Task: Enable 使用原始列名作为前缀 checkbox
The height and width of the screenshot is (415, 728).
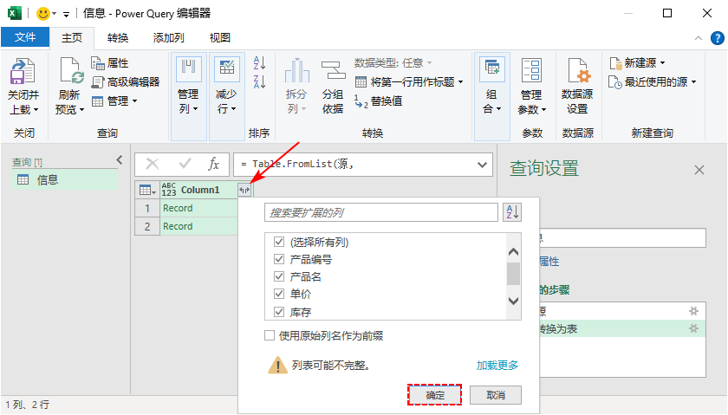Action: tap(270, 335)
